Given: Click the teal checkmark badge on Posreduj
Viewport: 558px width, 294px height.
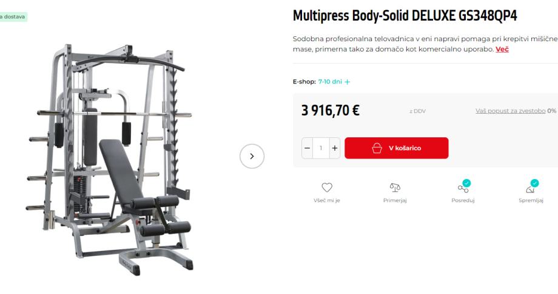Looking at the screenshot, I should pos(466,183).
